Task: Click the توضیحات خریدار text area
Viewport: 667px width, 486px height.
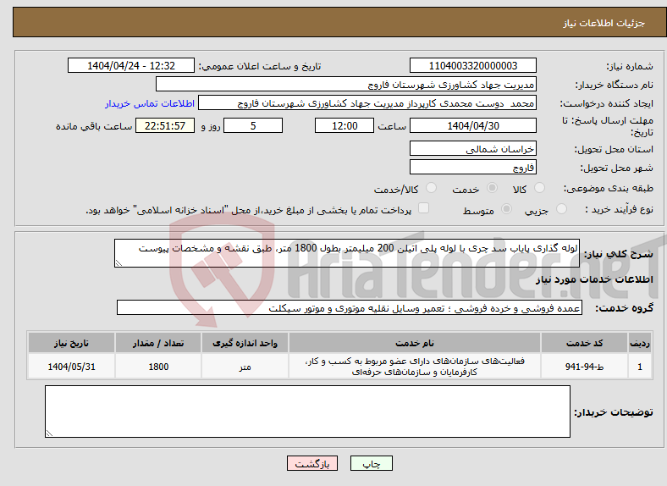Action: pos(307,411)
